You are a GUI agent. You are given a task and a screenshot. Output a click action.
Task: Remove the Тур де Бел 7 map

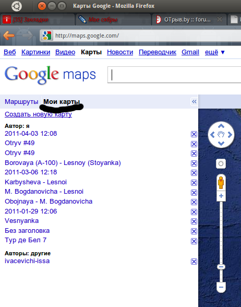194,241
